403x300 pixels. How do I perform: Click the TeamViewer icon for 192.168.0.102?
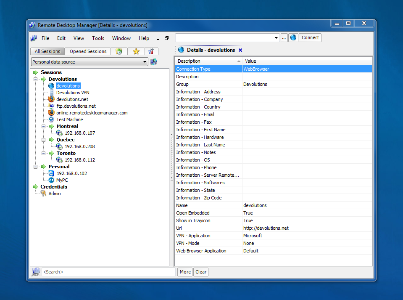click(x=51, y=173)
